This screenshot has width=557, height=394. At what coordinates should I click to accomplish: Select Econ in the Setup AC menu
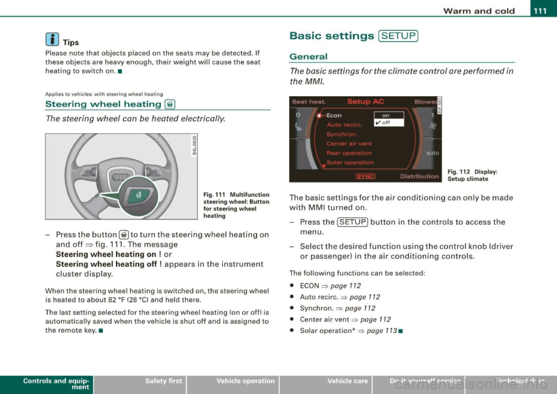coord(334,116)
